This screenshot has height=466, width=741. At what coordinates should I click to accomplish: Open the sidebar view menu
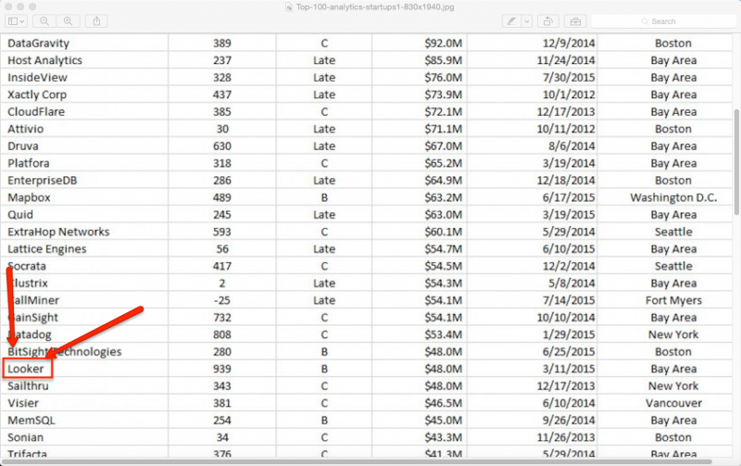[16, 21]
